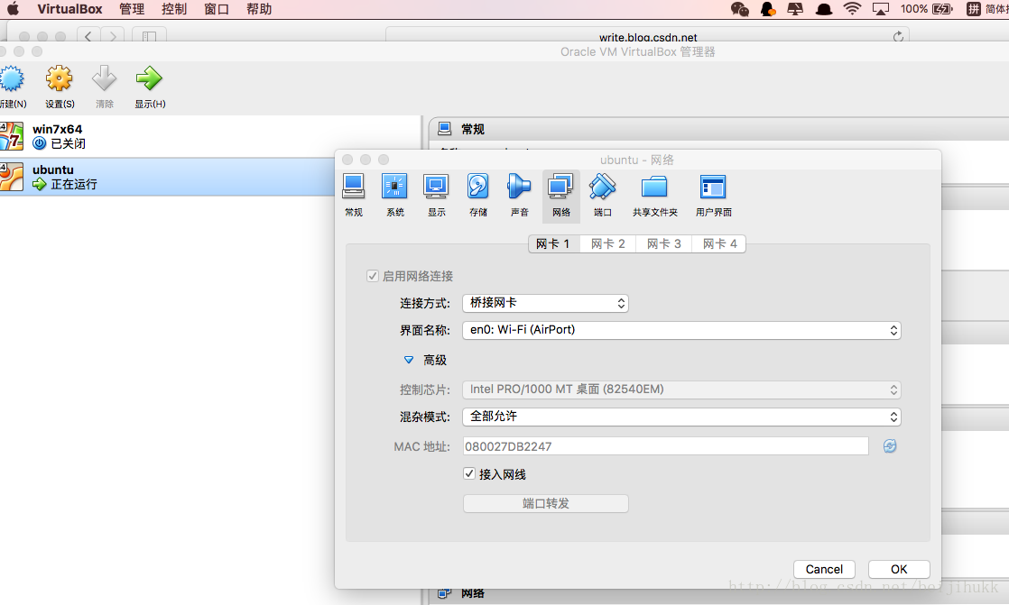Image resolution: width=1009 pixels, height=605 pixels.
Task: Select the 存储 settings icon
Action: click(477, 190)
